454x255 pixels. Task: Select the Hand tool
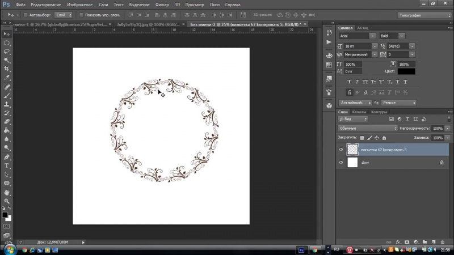[7, 192]
